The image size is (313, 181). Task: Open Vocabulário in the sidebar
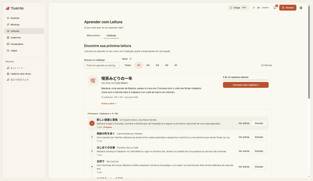pos(24,44)
